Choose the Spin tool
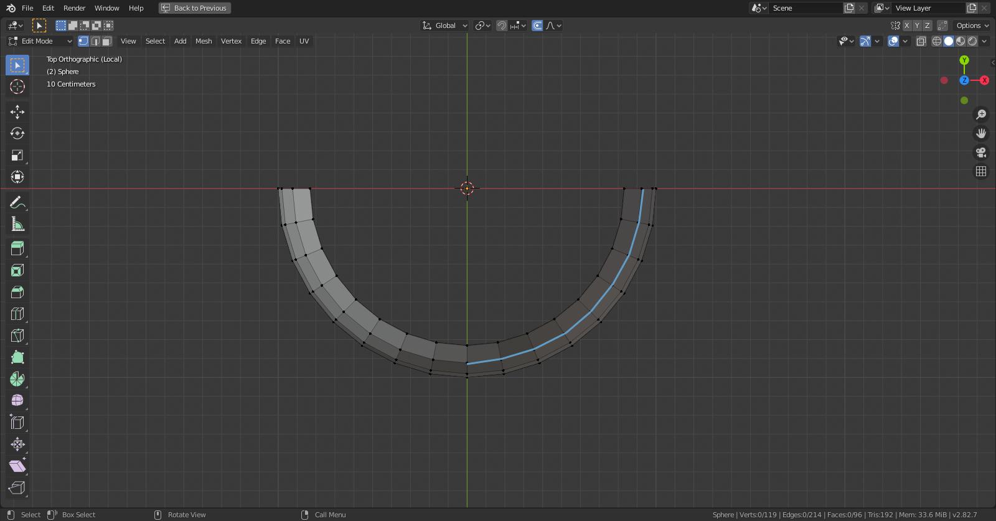Viewport: 996px width, 521px height. pyautogui.click(x=17, y=379)
